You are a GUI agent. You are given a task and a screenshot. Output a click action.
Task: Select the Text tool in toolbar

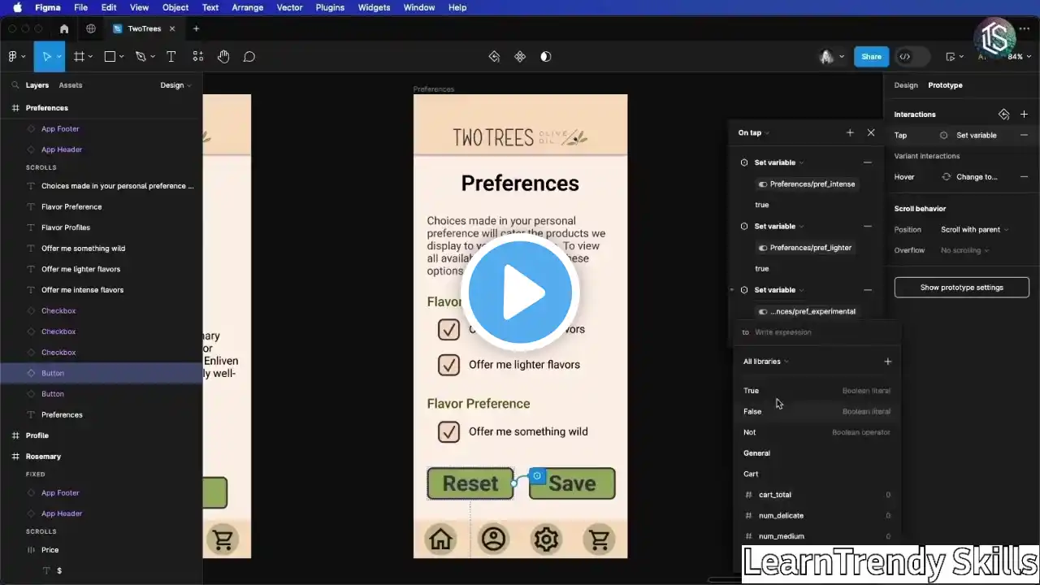click(x=171, y=57)
